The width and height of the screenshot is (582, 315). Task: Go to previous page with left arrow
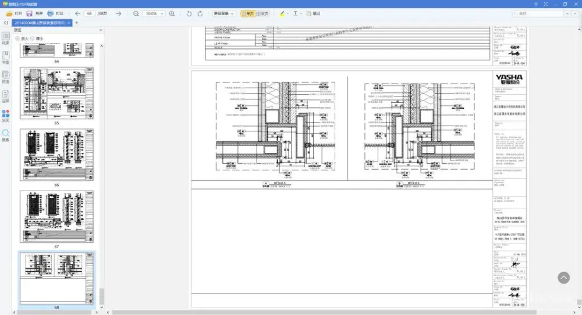(77, 13)
